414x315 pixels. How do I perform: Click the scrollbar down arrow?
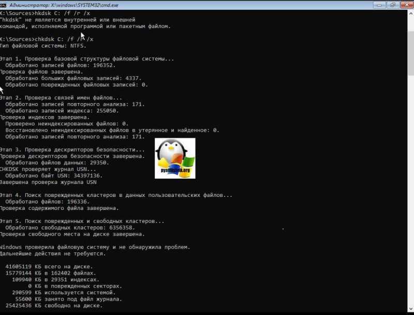(x=411, y=308)
